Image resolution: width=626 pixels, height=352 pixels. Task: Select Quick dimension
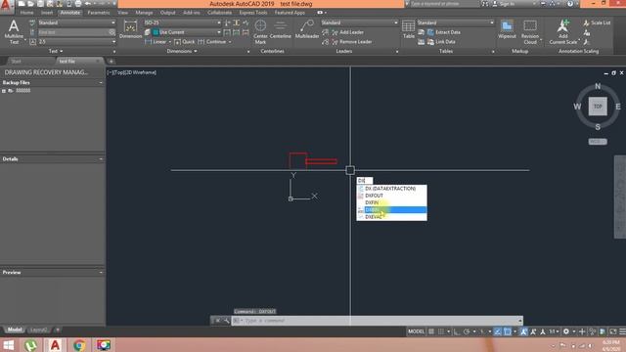point(185,42)
